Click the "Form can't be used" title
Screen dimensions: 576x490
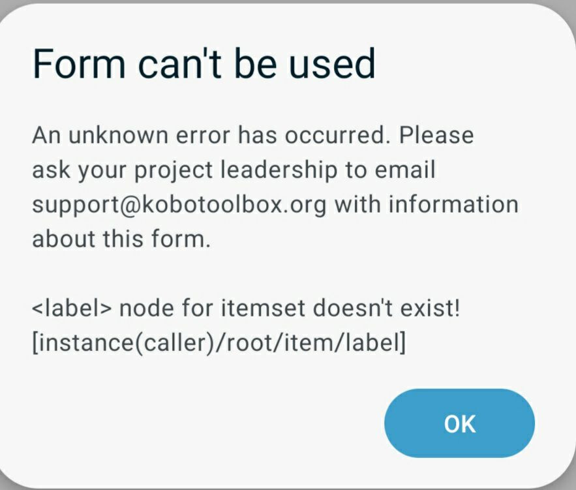click(x=204, y=64)
